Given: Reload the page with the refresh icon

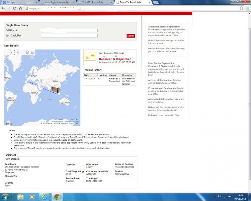Looking at the screenshot, I should click(x=15, y=8).
